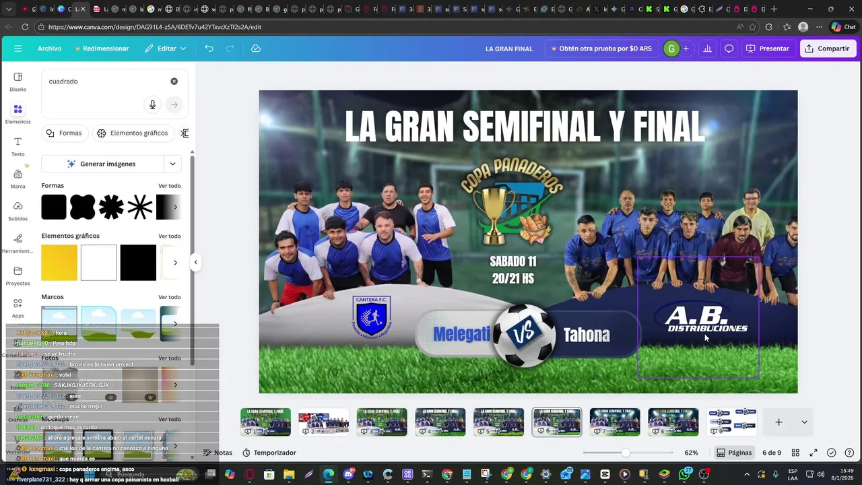The image size is (862, 485).
Task: Pick the yellow square graphic
Action: pos(59,263)
